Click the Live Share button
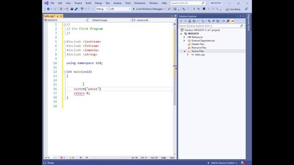The width and height of the screenshot is (294, 165). point(233,9)
